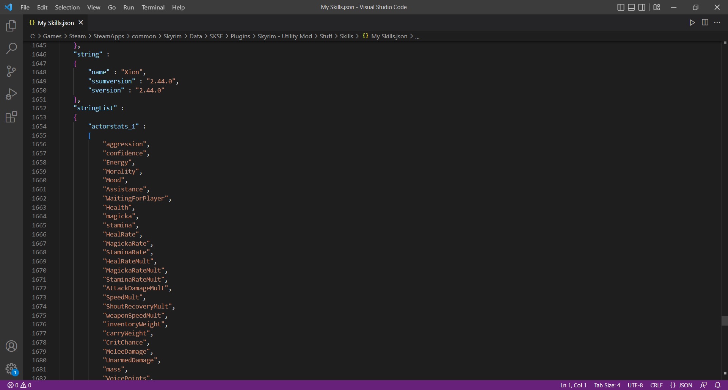Click the Steam breadcrumb segment
Screen dimensions: 728x390
pyautogui.click(x=77, y=36)
